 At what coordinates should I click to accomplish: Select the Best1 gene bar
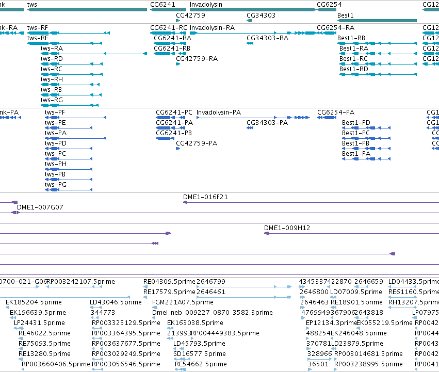tap(377, 21)
